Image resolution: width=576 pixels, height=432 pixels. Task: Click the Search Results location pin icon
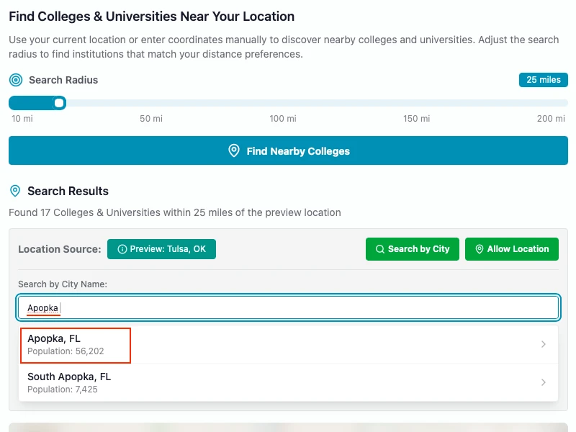15,191
